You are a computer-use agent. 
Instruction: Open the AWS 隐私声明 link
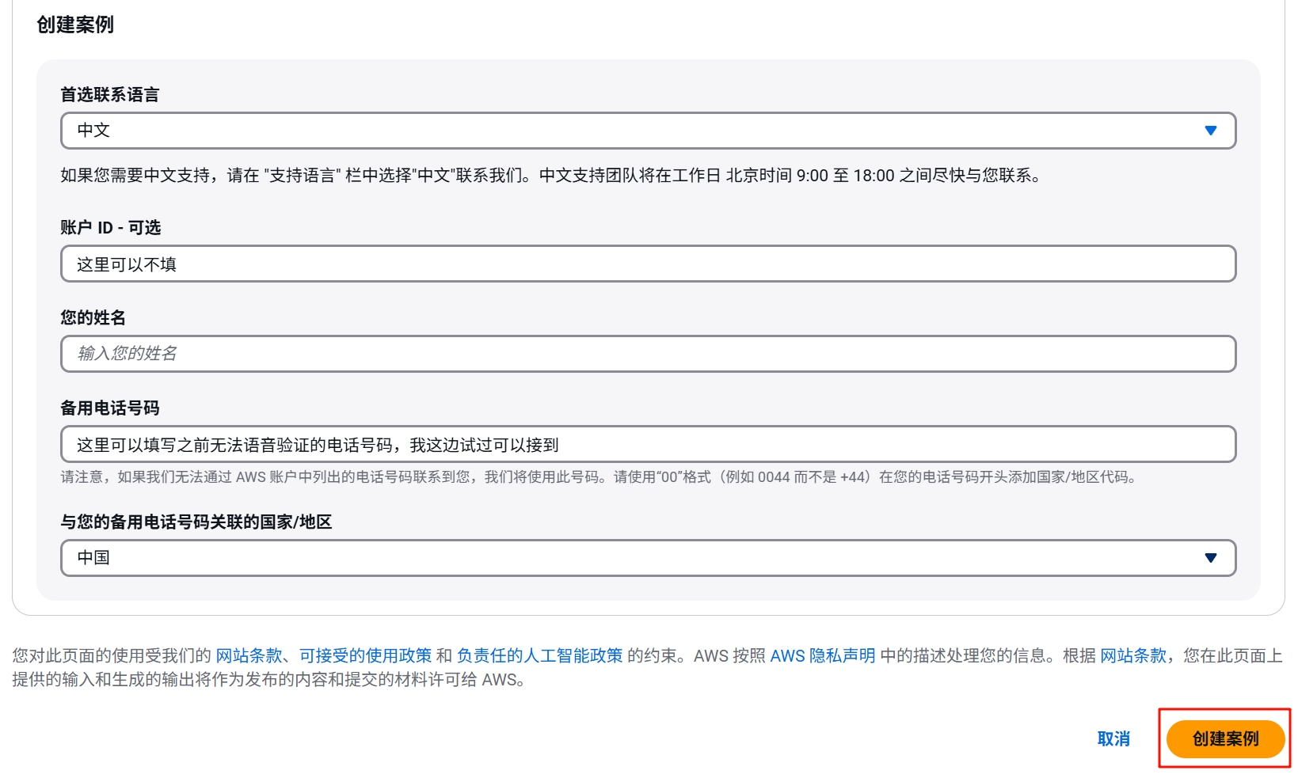(x=822, y=656)
